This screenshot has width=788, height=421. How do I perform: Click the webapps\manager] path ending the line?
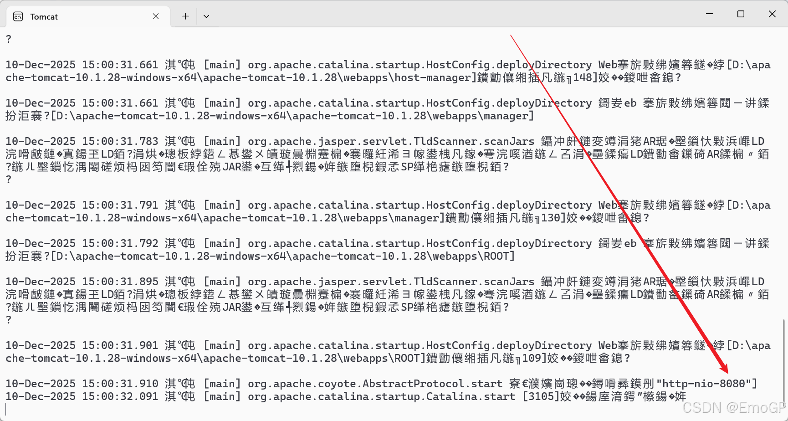click(483, 116)
